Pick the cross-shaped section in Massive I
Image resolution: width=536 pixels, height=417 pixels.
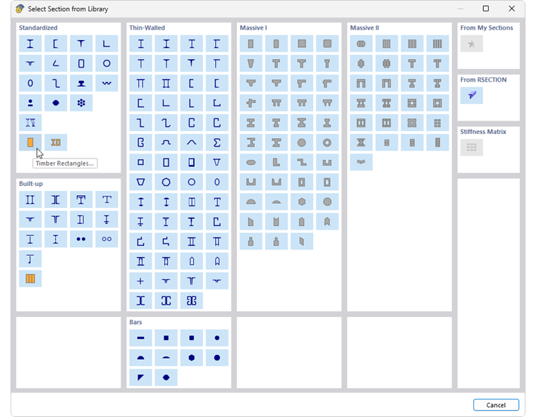(x=251, y=103)
